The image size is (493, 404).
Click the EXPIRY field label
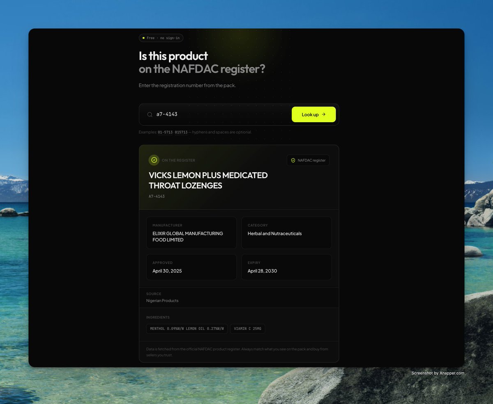(254, 262)
